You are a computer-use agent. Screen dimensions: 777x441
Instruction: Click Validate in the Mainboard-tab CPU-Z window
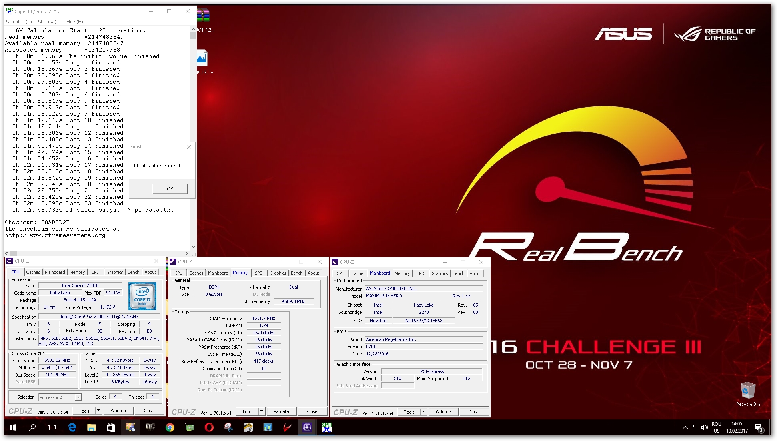(443, 412)
